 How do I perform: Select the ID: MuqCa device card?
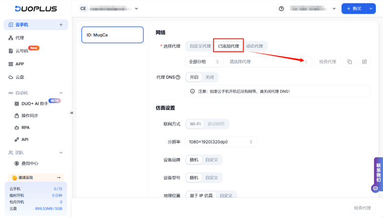point(113,35)
